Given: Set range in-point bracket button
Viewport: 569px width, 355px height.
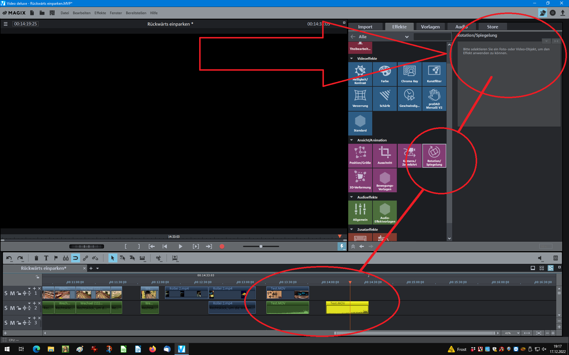Looking at the screenshot, I should pos(126,246).
